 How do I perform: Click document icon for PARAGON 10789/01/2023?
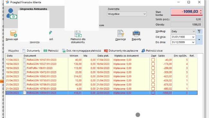[x=24, y=84]
